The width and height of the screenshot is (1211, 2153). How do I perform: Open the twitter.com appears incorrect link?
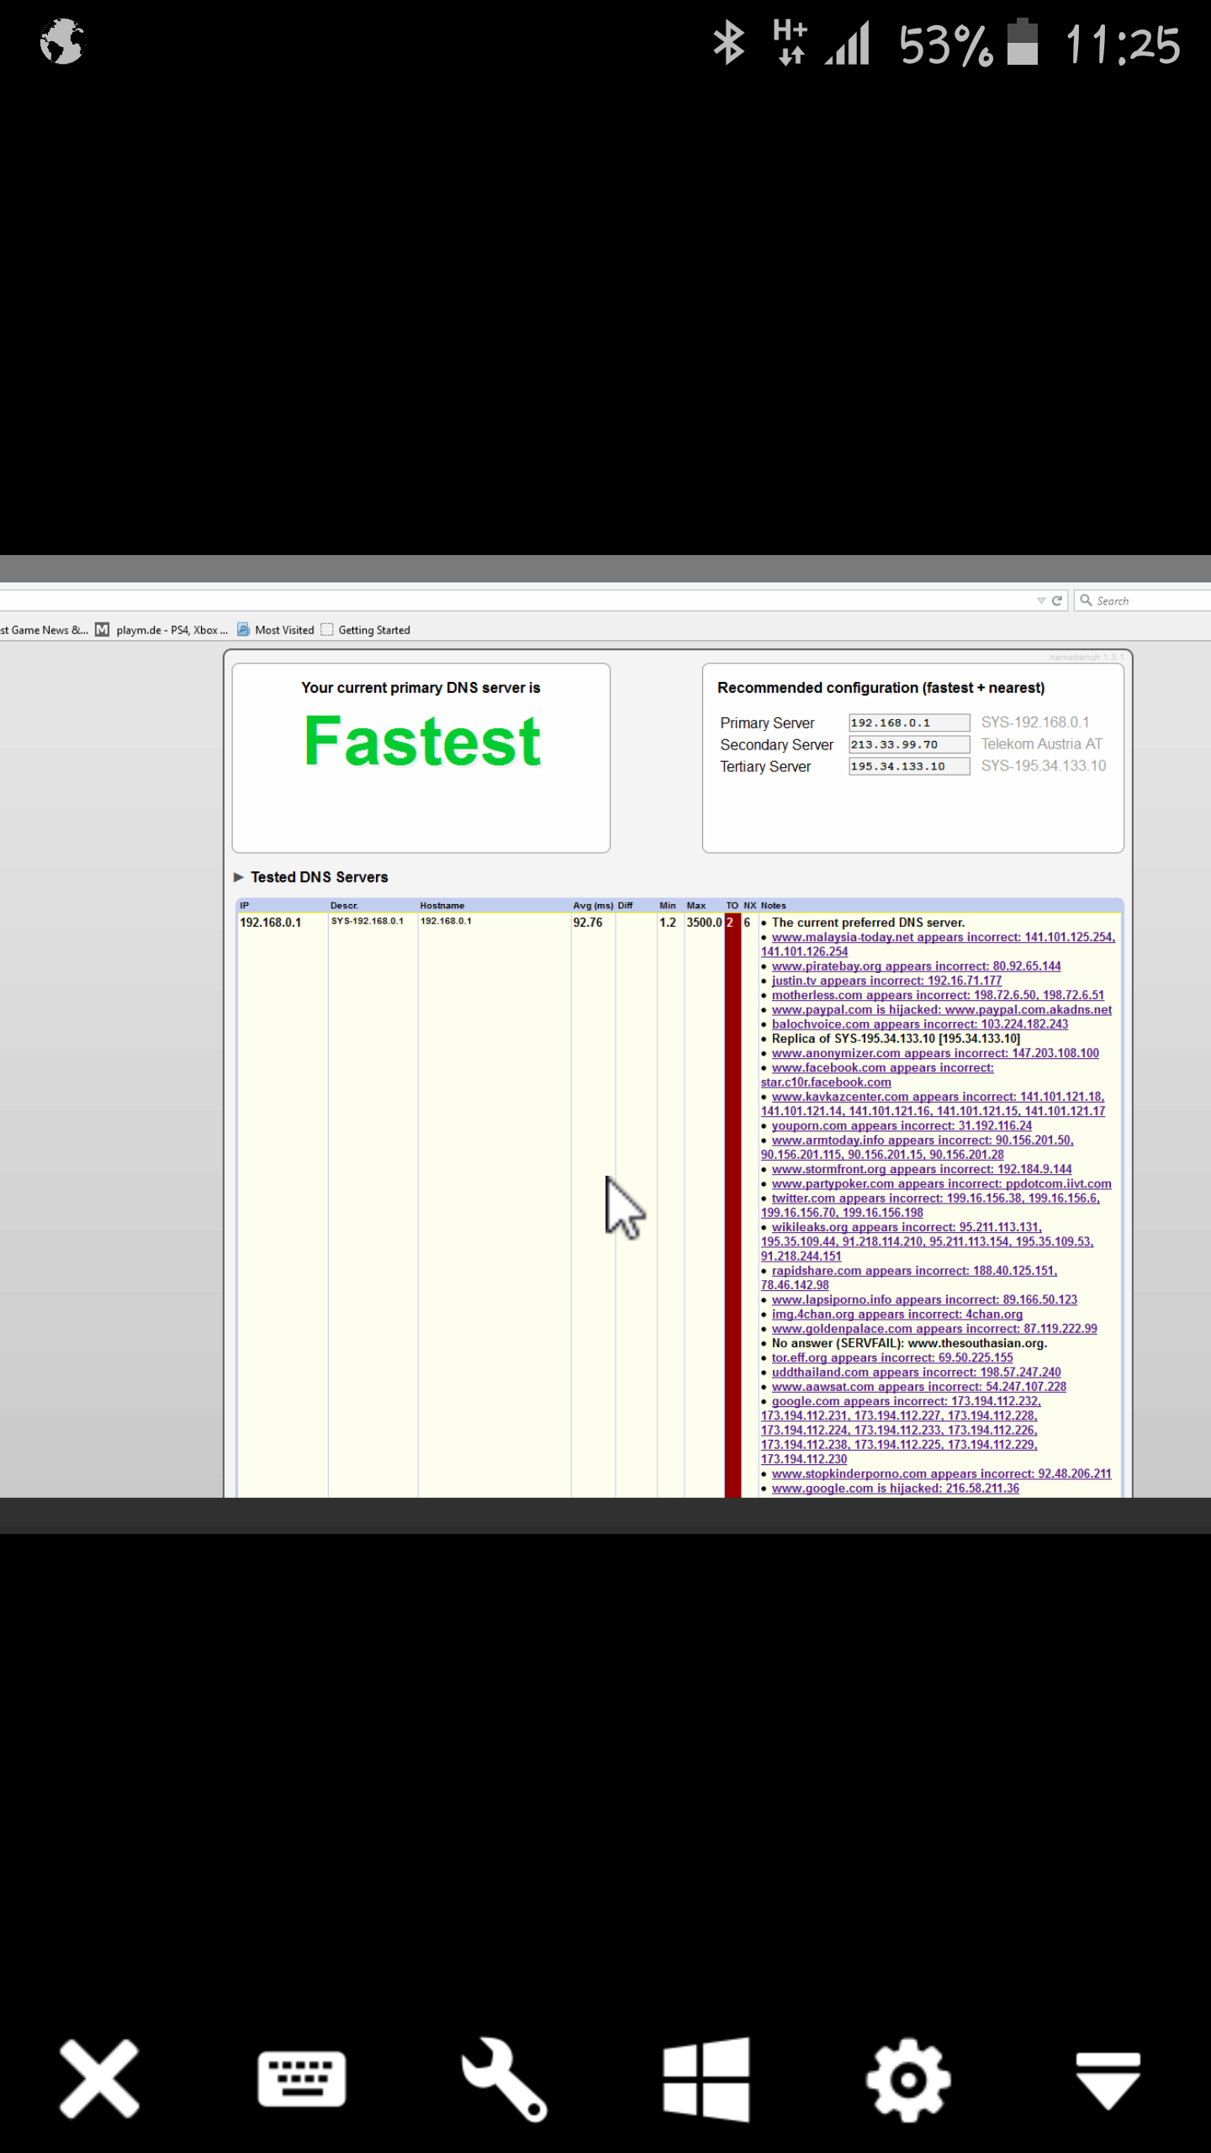coord(935,1198)
